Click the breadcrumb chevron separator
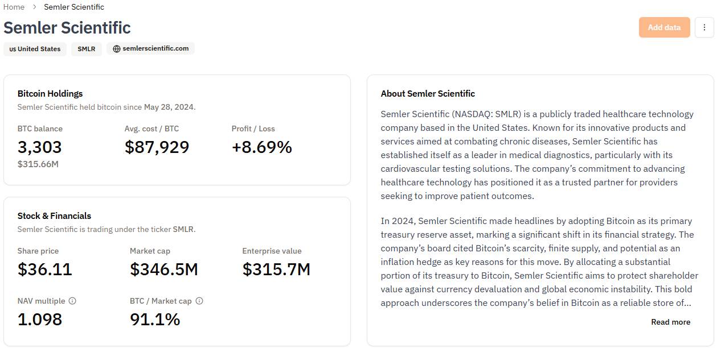The height and width of the screenshot is (348, 717). point(34,7)
